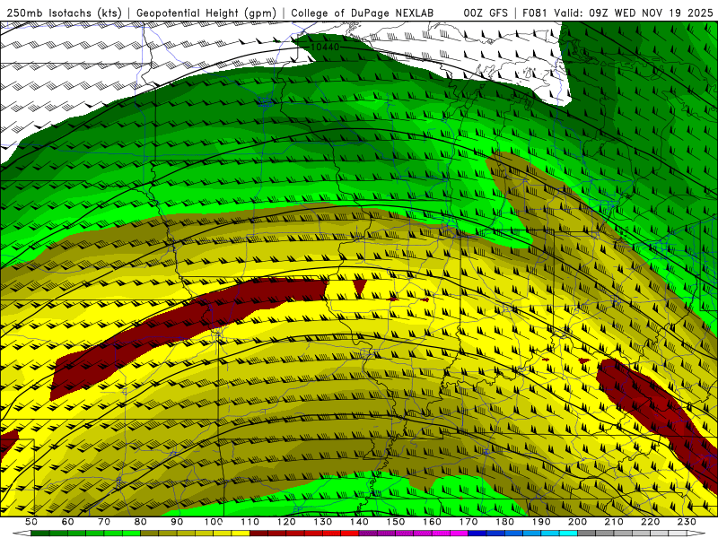Screen dimensions: 718x538
Task: Click the '00Z GFS' model run text
Action: point(486,13)
